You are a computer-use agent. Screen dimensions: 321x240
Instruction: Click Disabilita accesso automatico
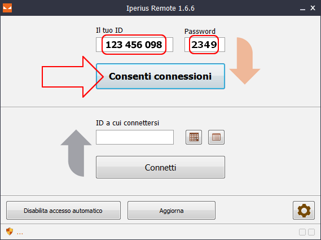coord(63,210)
